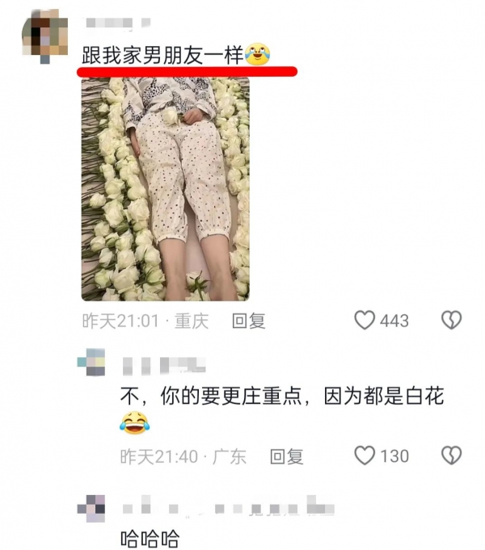Select the reply text about 白花

tap(282, 397)
